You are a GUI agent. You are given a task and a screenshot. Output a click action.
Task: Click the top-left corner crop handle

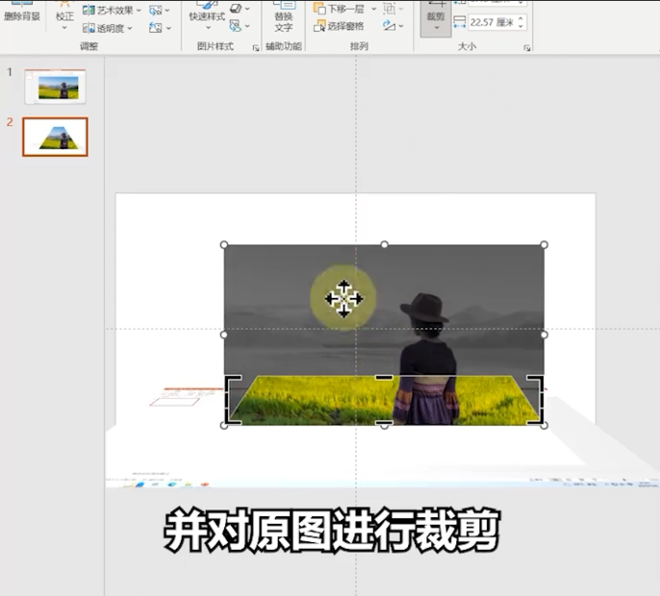(x=233, y=384)
